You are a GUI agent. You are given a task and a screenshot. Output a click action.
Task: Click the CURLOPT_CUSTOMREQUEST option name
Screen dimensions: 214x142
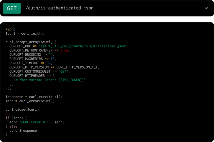[x=30, y=72]
